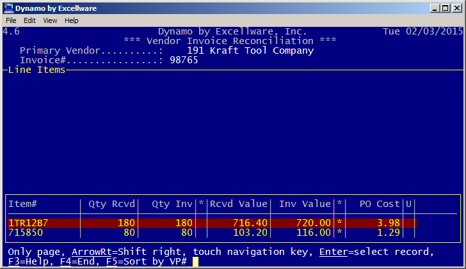Click vendor name 191 Kraft Tool Company
This screenshot has width=466, height=269.
(250, 50)
